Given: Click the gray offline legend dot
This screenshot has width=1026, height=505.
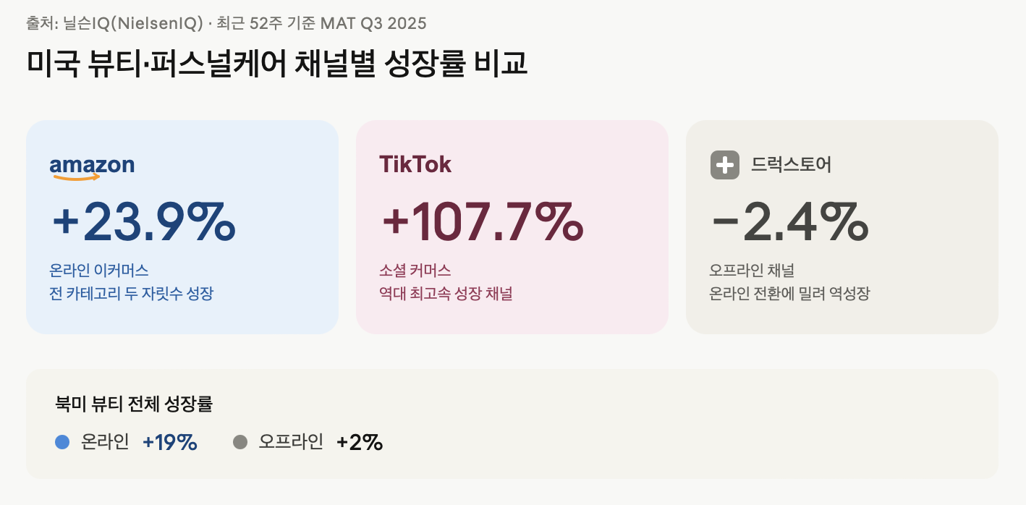Looking at the screenshot, I should pyautogui.click(x=241, y=442).
